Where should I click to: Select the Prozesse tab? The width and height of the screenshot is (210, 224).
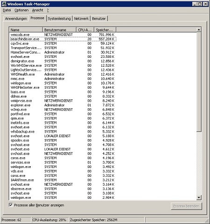[x=37, y=18]
